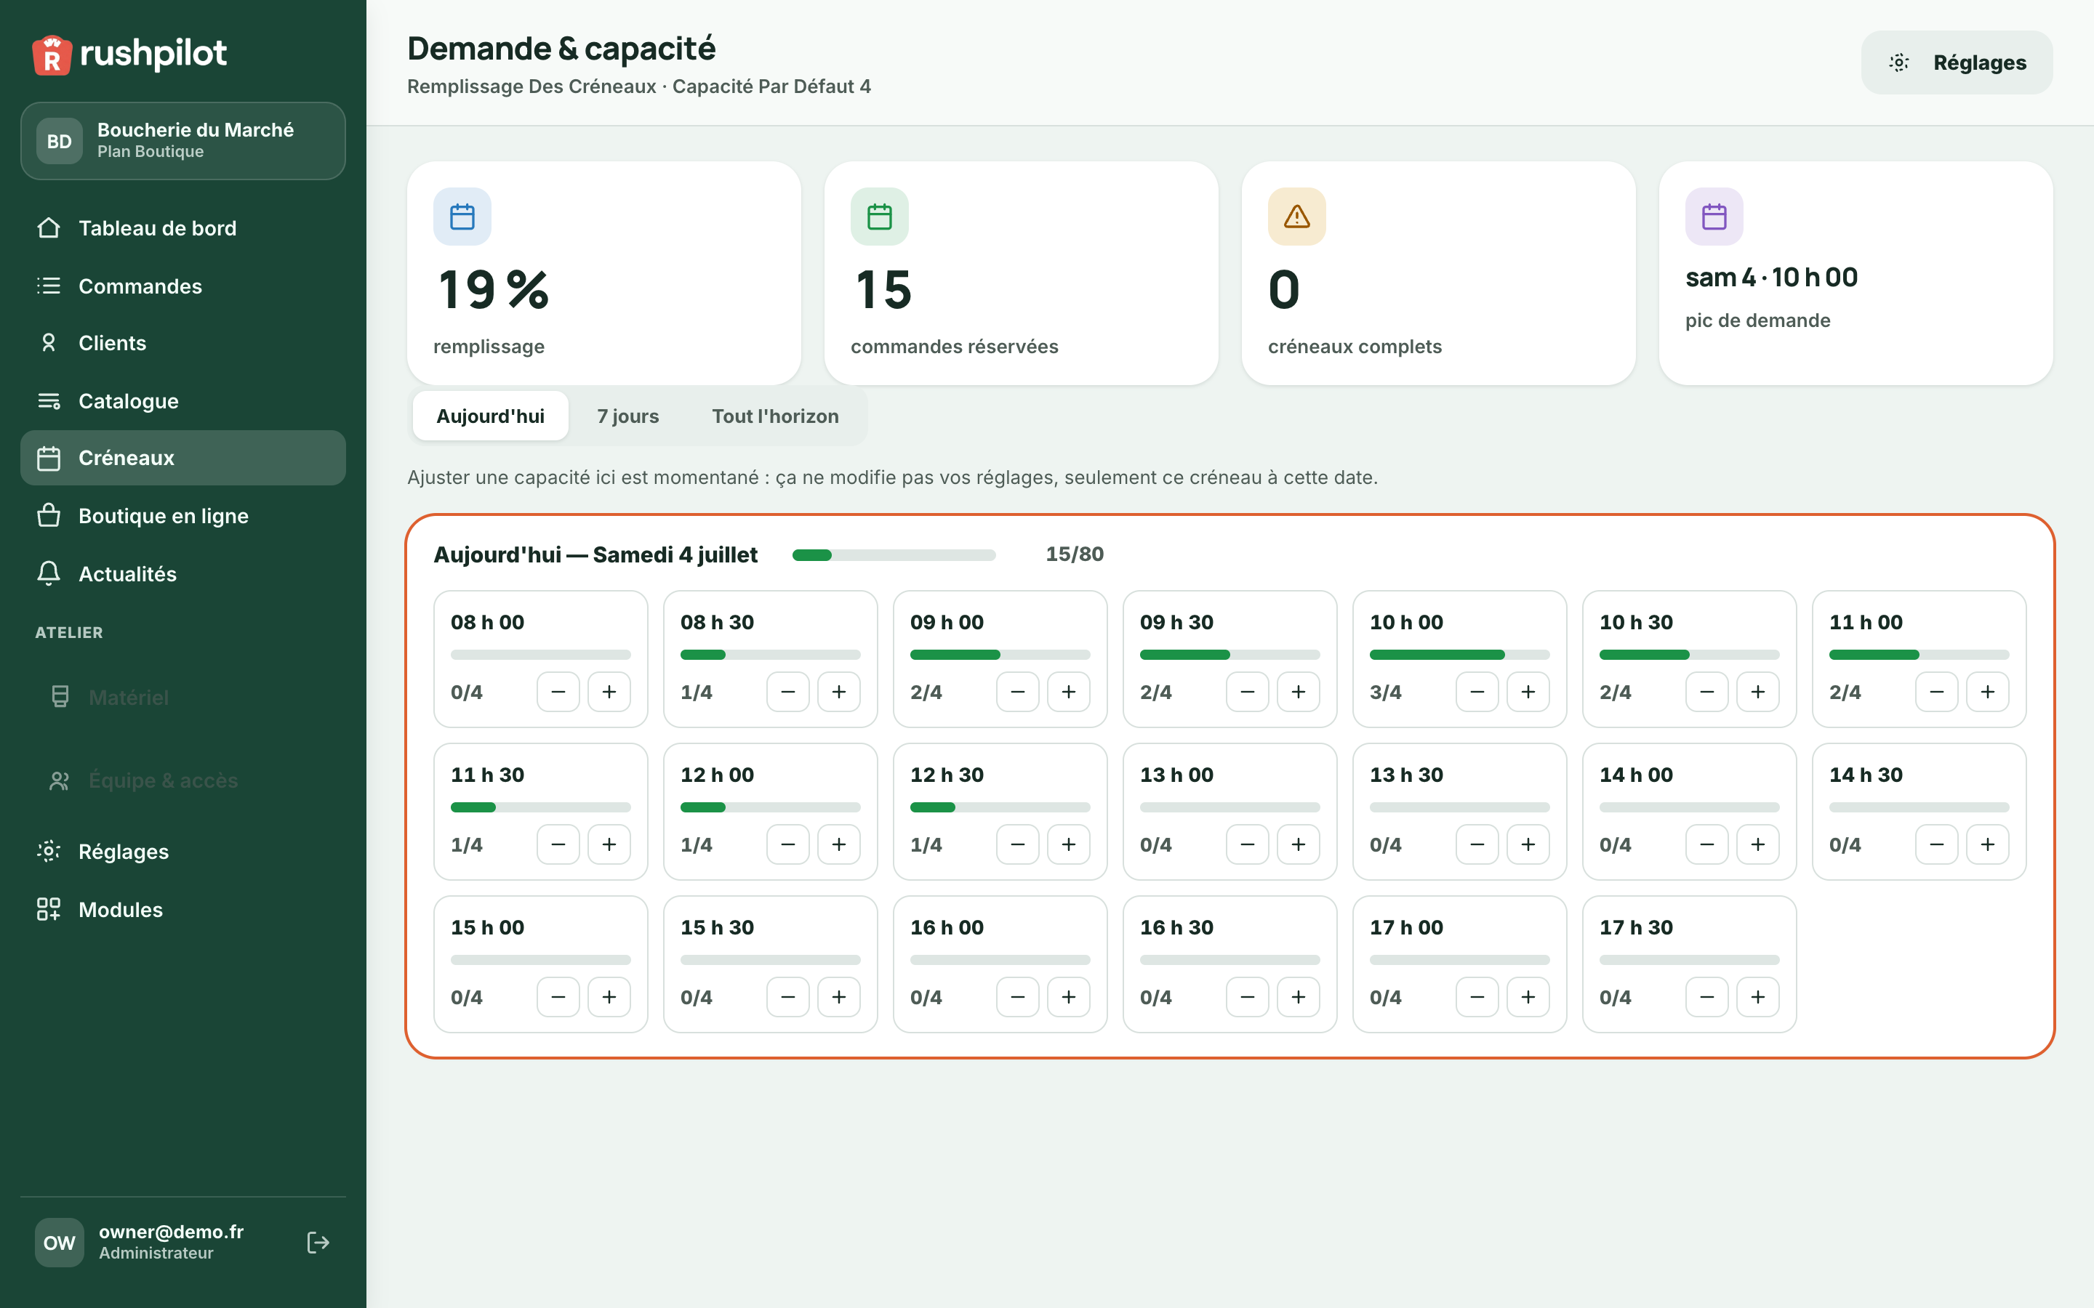Decrease capacity for the 11 h 00 slot
This screenshot has height=1308, width=2094.
(1936, 692)
